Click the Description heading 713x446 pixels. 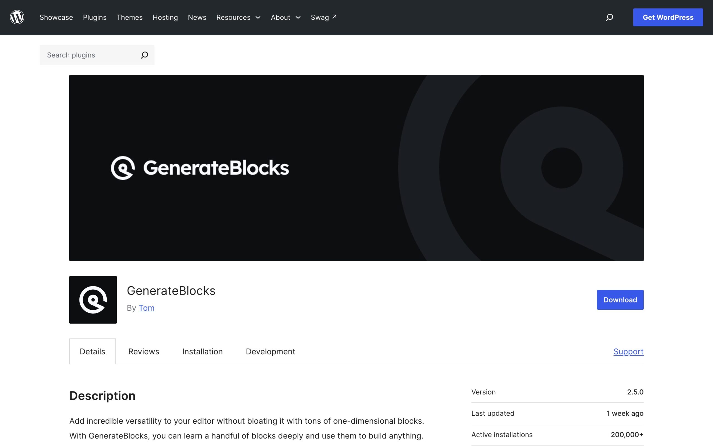coord(102,396)
